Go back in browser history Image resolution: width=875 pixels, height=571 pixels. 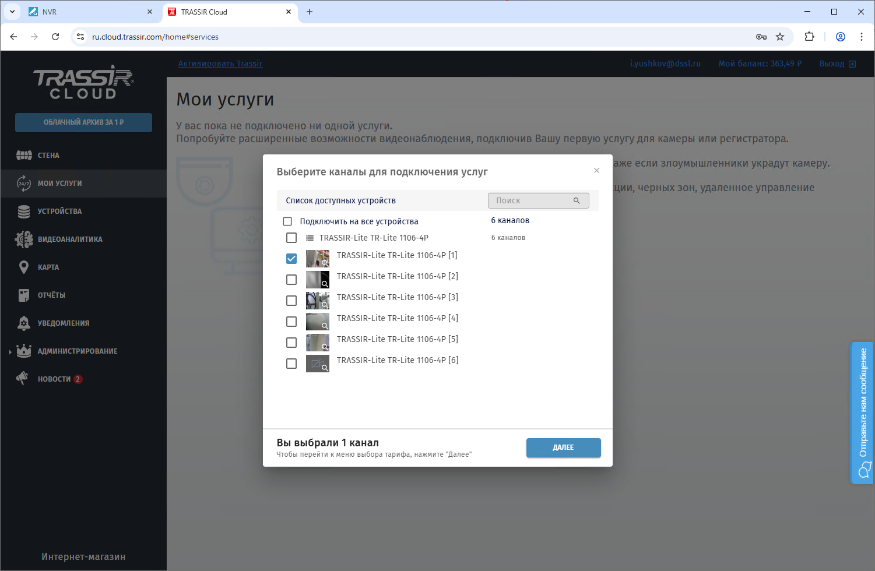[13, 37]
